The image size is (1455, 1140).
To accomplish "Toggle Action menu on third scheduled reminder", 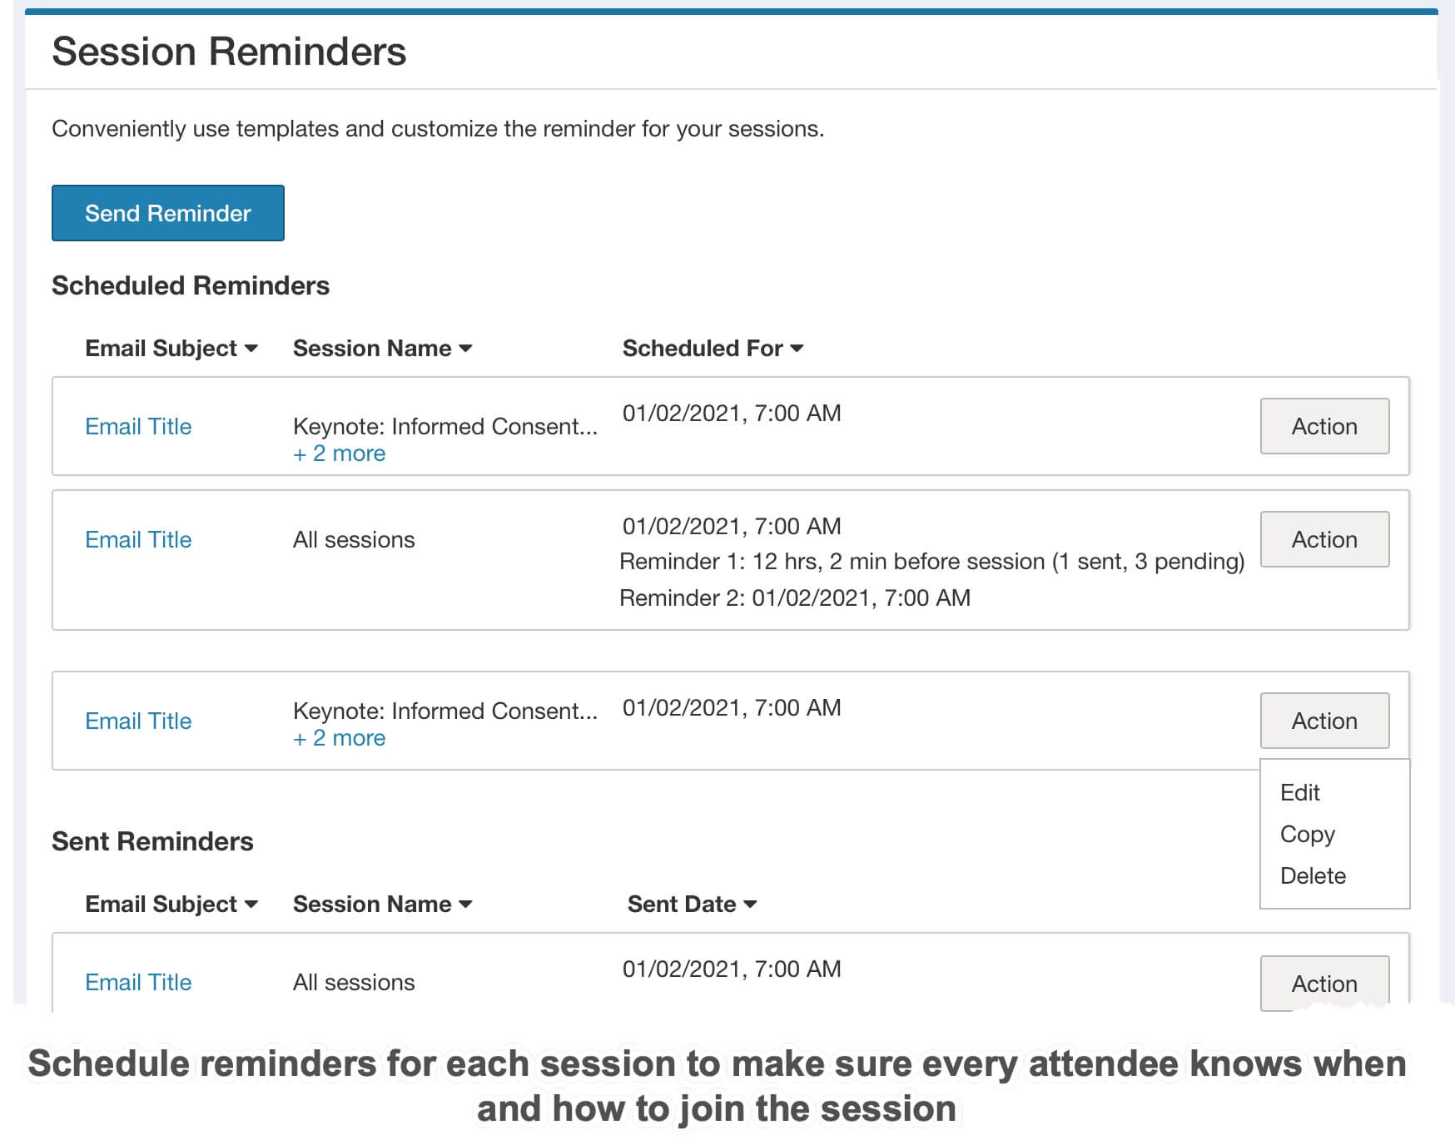I will [1323, 721].
